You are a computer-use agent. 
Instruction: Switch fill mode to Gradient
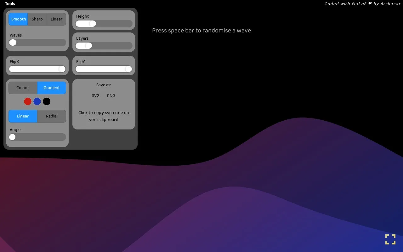point(52,88)
